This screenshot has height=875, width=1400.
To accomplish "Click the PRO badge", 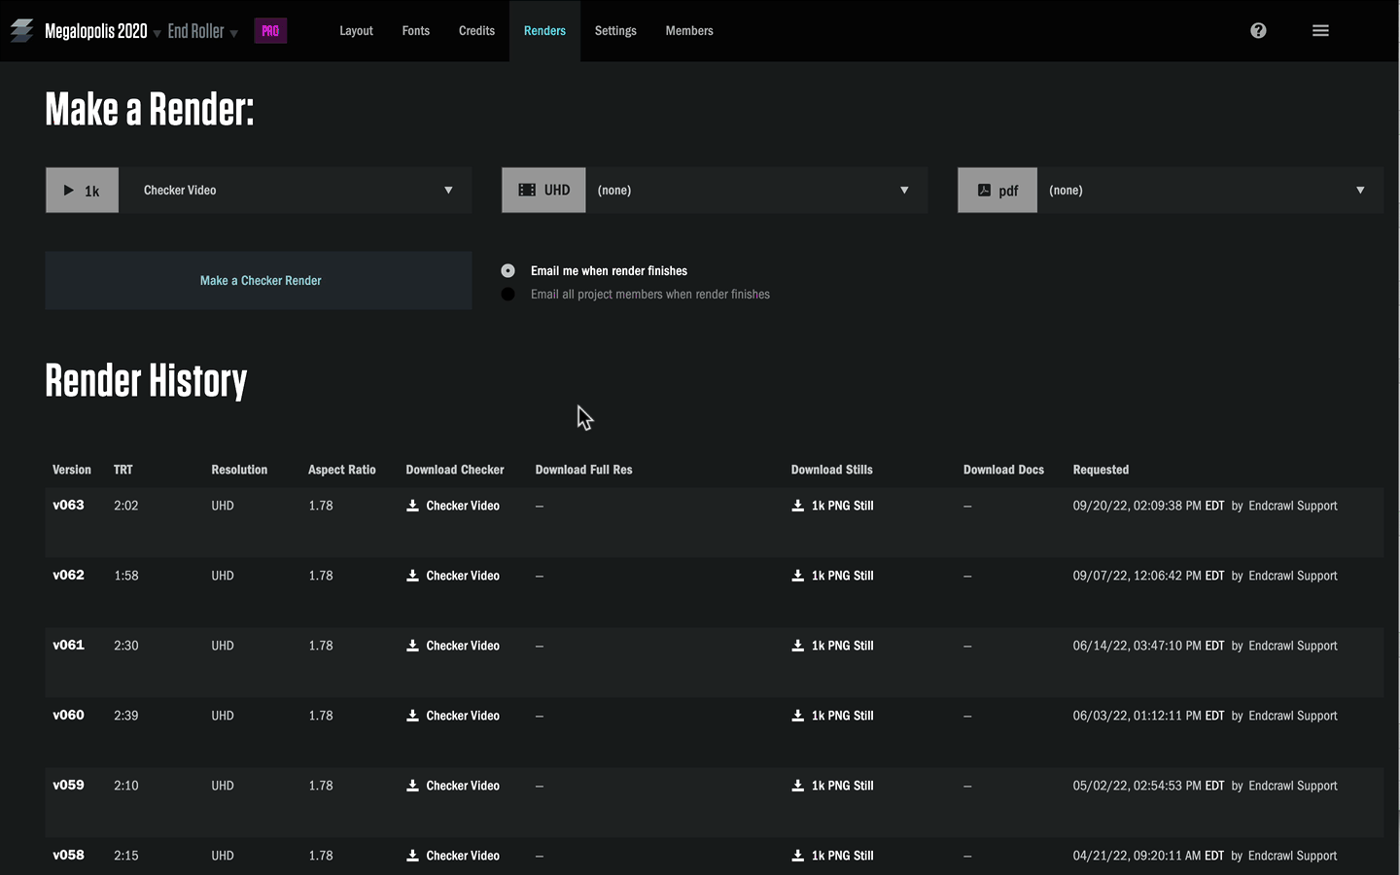I will pyautogui.click(x=270, y=31).
